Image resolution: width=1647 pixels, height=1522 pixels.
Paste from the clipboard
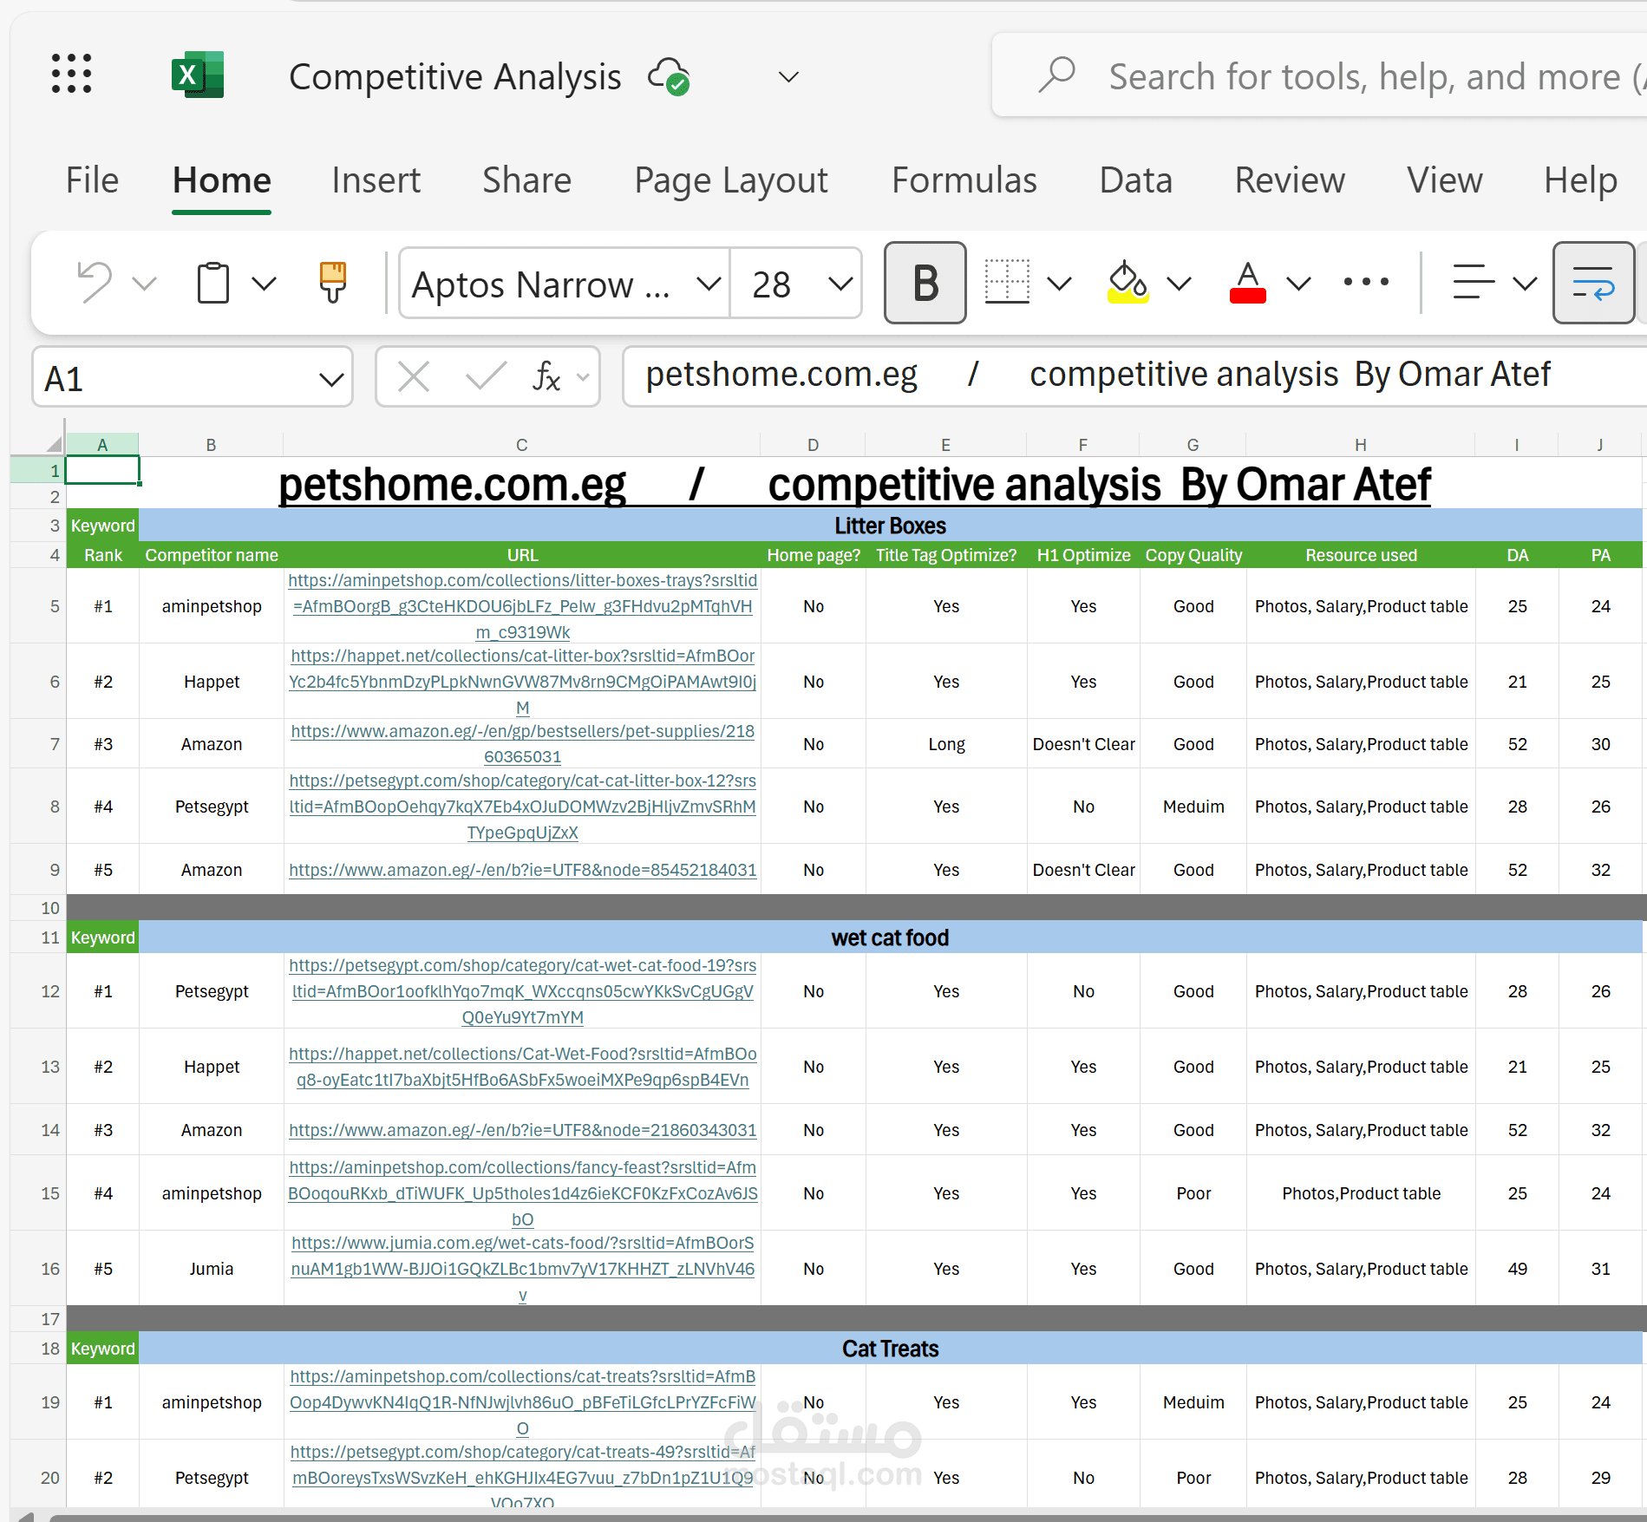(212, 283)
